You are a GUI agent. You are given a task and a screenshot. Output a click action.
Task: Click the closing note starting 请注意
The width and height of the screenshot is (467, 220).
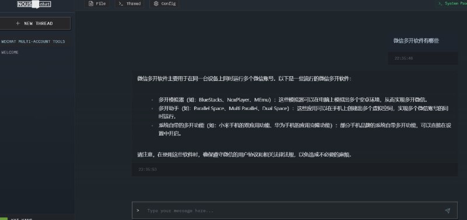[x=244, y=155]
